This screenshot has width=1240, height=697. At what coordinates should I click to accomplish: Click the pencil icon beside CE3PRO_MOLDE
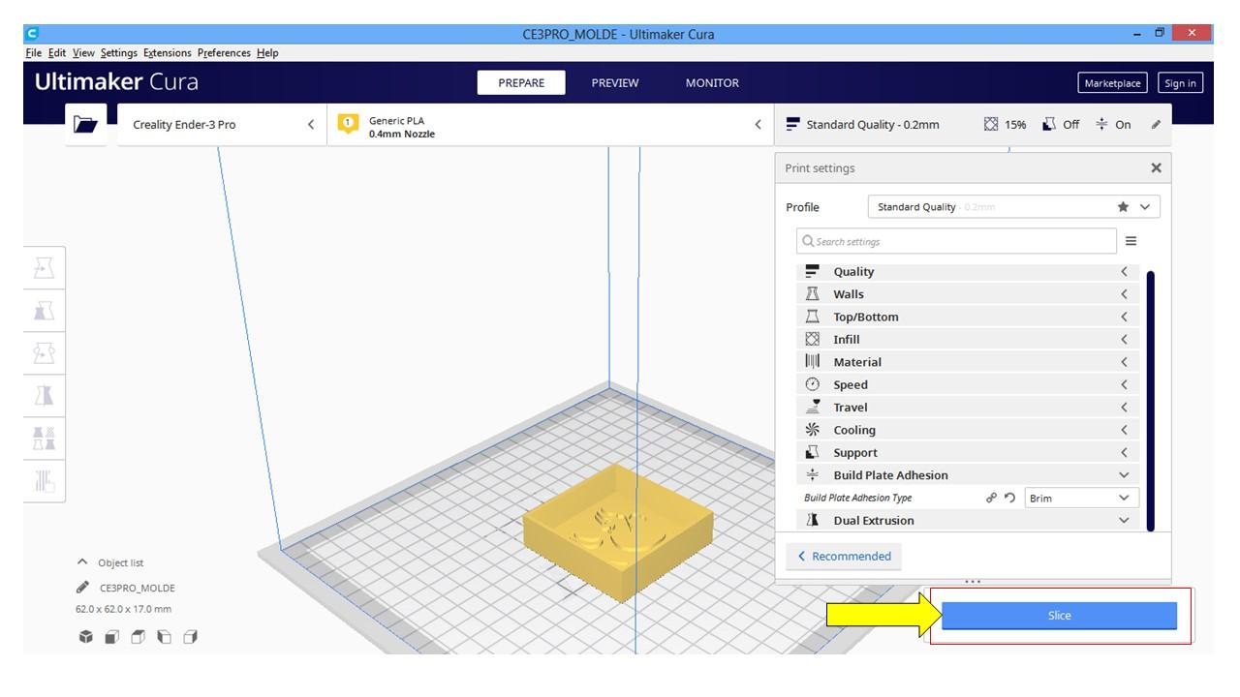click(82, 588)
